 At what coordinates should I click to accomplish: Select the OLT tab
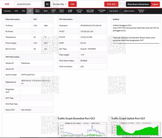[x=30, y=11]
